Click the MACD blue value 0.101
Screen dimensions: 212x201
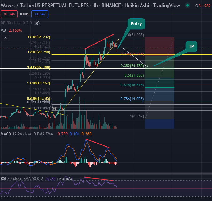74,134
